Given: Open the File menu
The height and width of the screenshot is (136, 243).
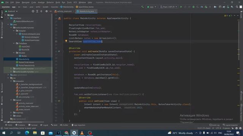Looking at the screenshot, I should 7,2.
